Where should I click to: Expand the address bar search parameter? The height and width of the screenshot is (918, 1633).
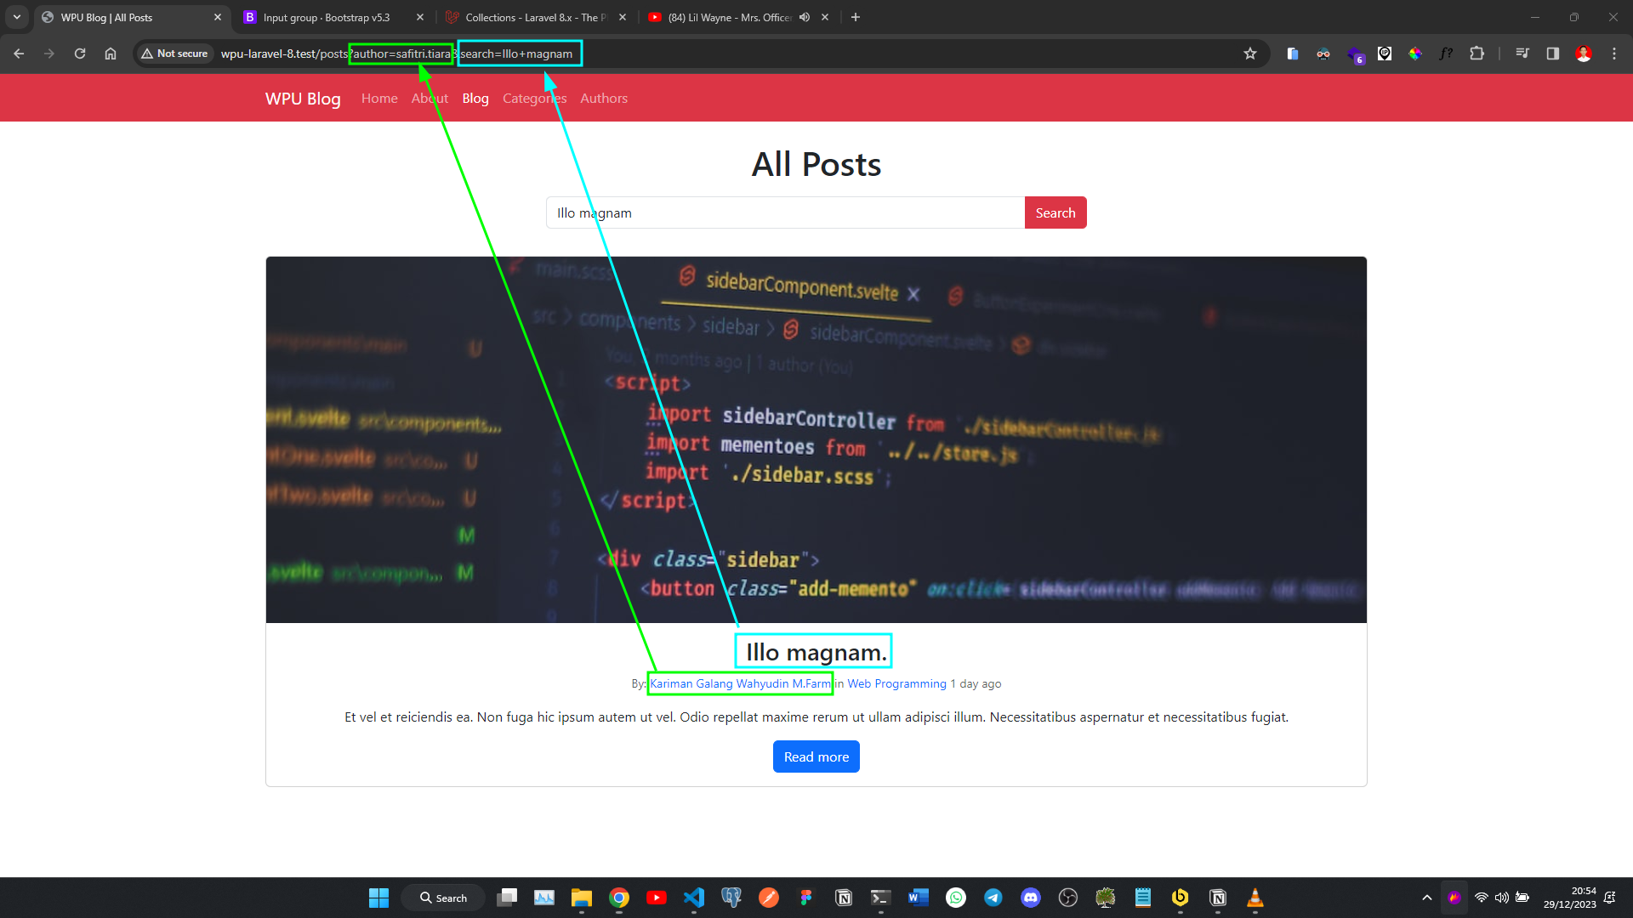tap(516, 54)
